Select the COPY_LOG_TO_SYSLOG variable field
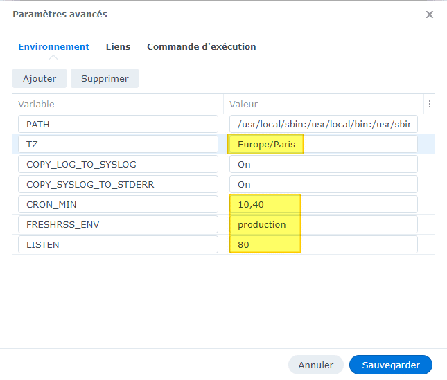447x380 pixels. point(118,164)
